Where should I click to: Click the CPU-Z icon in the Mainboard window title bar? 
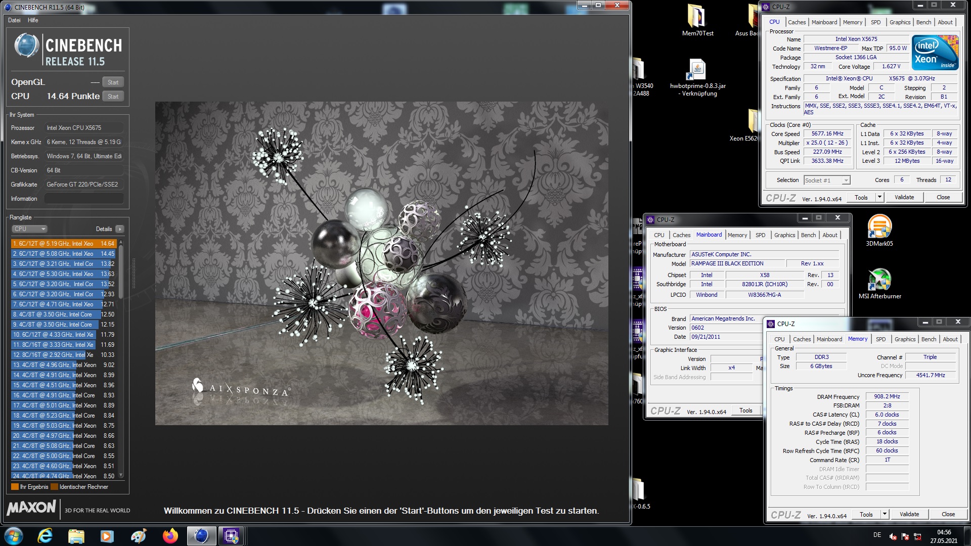click(x=650, y=219)
